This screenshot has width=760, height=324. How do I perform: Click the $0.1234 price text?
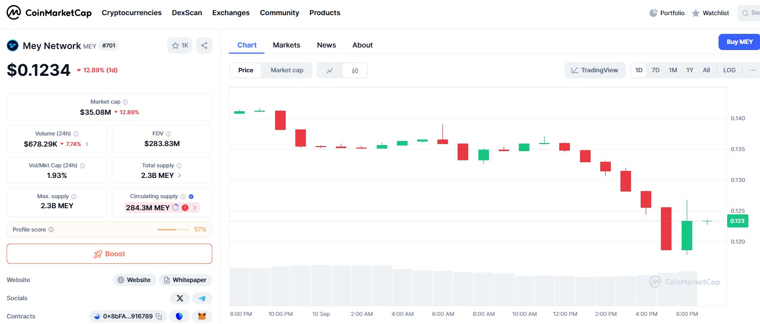38,70
